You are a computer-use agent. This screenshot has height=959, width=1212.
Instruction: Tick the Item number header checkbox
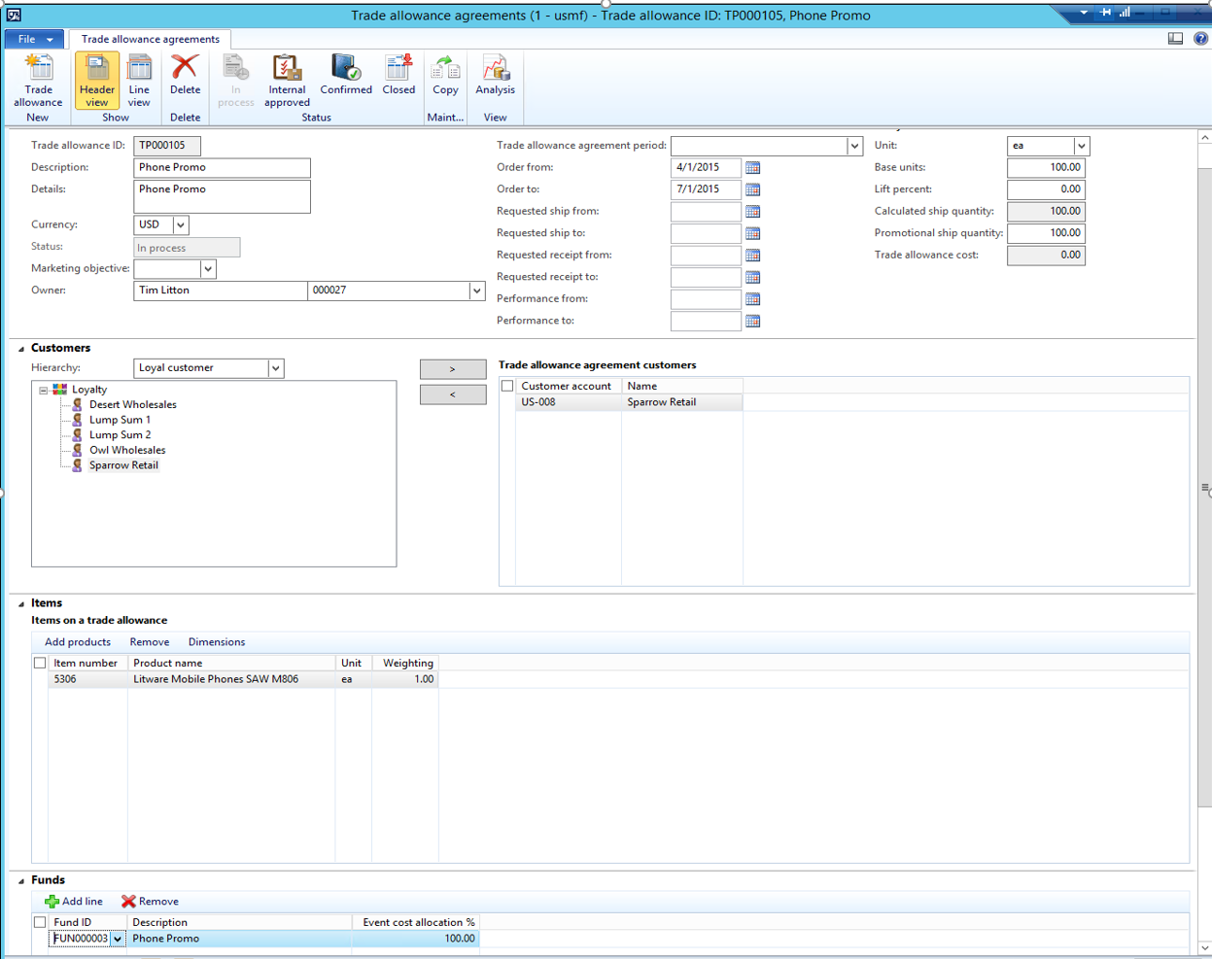(40, 663)
